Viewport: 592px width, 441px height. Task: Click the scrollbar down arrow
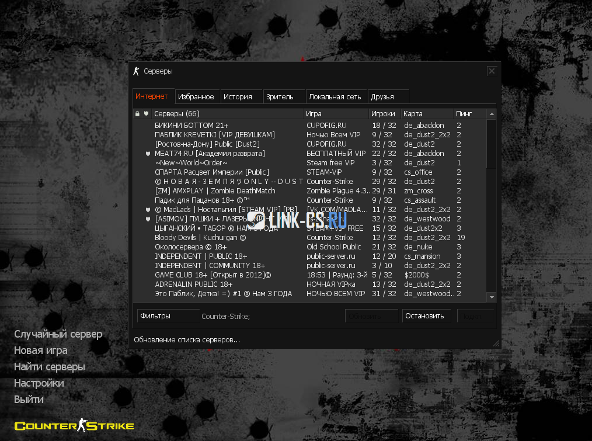pyautogui.click(x=492, y=297)
